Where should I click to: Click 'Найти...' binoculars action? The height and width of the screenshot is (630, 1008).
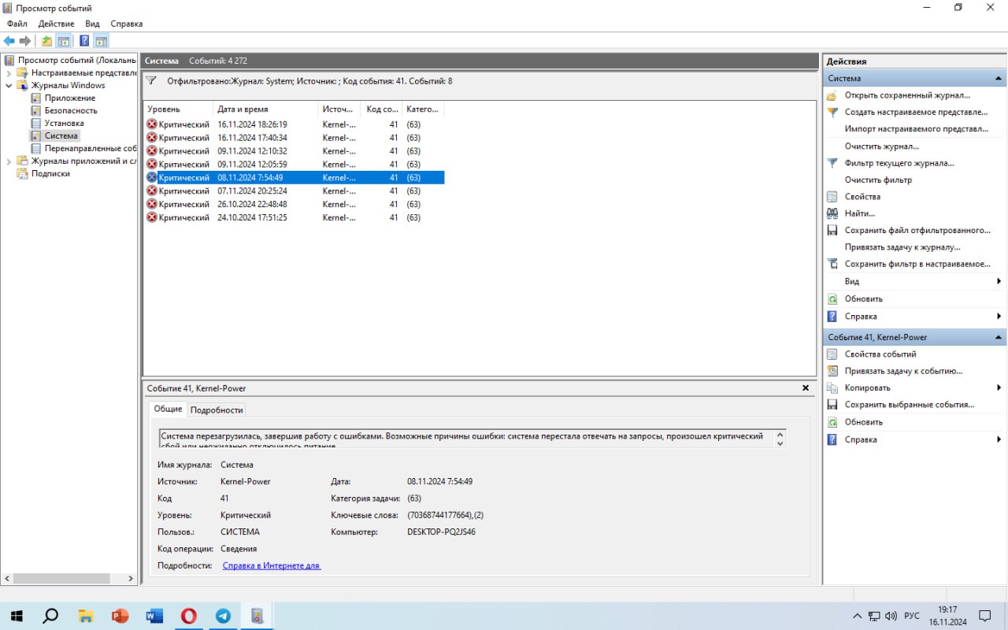(860, 213)
